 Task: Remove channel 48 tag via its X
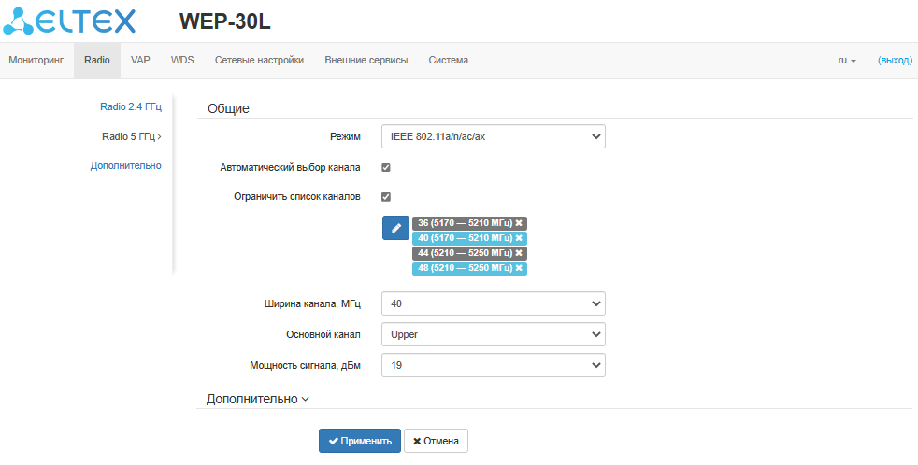tap(520, 269)
